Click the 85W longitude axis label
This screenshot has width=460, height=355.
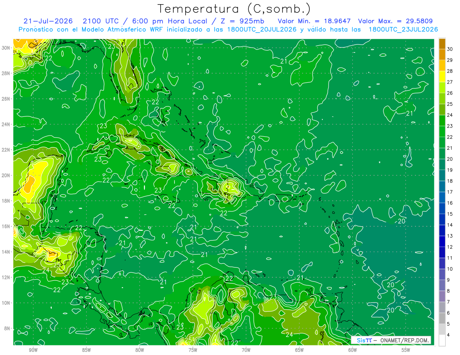click(x=86, y=350)
